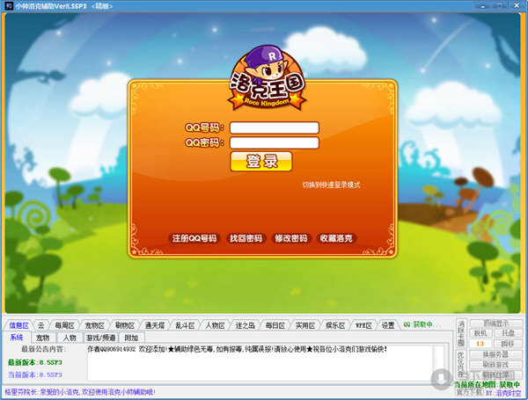Select the 信息区 tab
Viewport: 528px width, 400px height.
coord(18,325)
